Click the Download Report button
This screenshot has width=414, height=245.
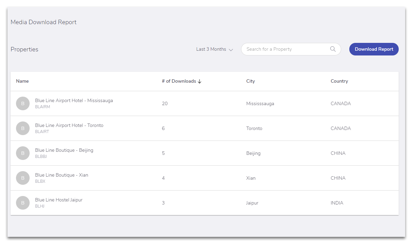[x=374, y=49]
